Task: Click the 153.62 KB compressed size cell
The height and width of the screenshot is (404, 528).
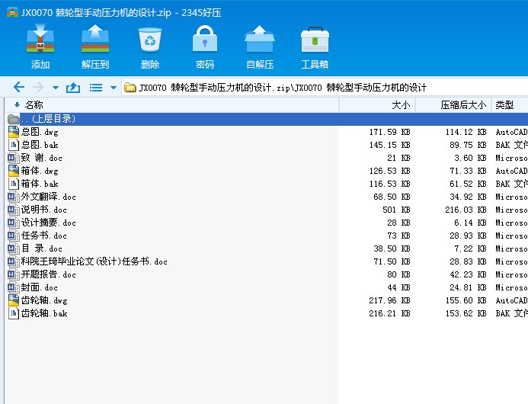Action: coord(466,314)
